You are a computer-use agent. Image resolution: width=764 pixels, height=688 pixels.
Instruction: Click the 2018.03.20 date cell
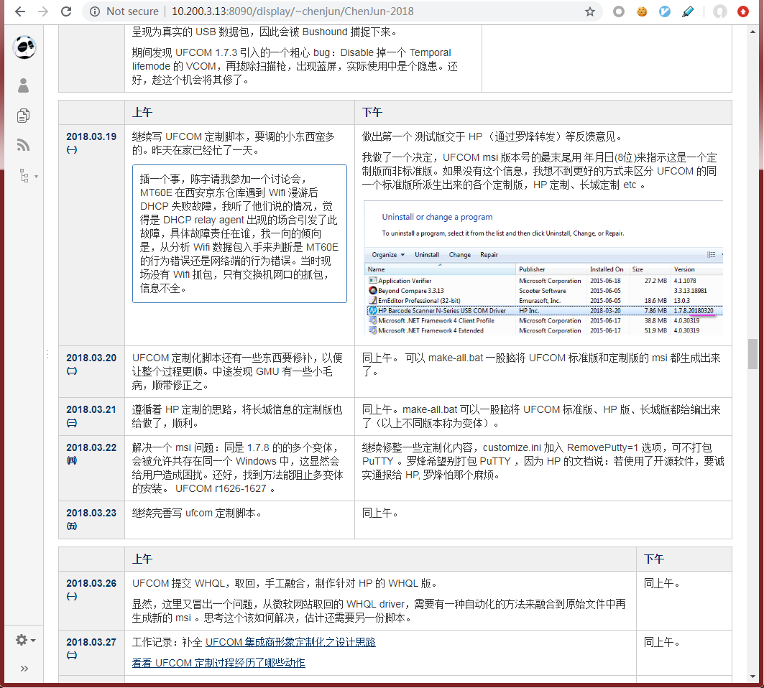click(91, 371)
